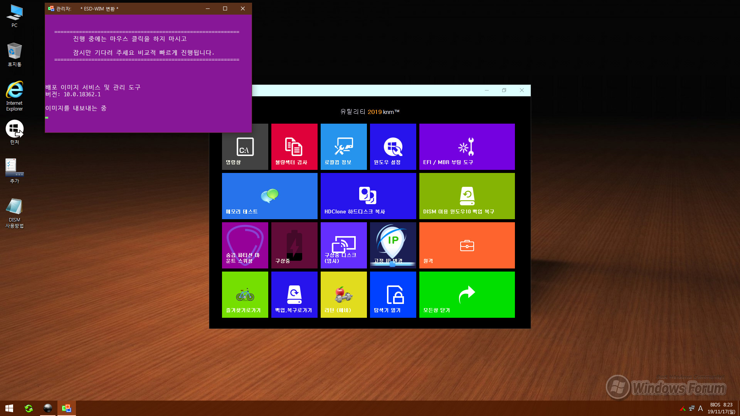Viewport: 740px width, 416px height.
Task: Click the ESD-WIM 변환 window system icon
Action: 51,8
